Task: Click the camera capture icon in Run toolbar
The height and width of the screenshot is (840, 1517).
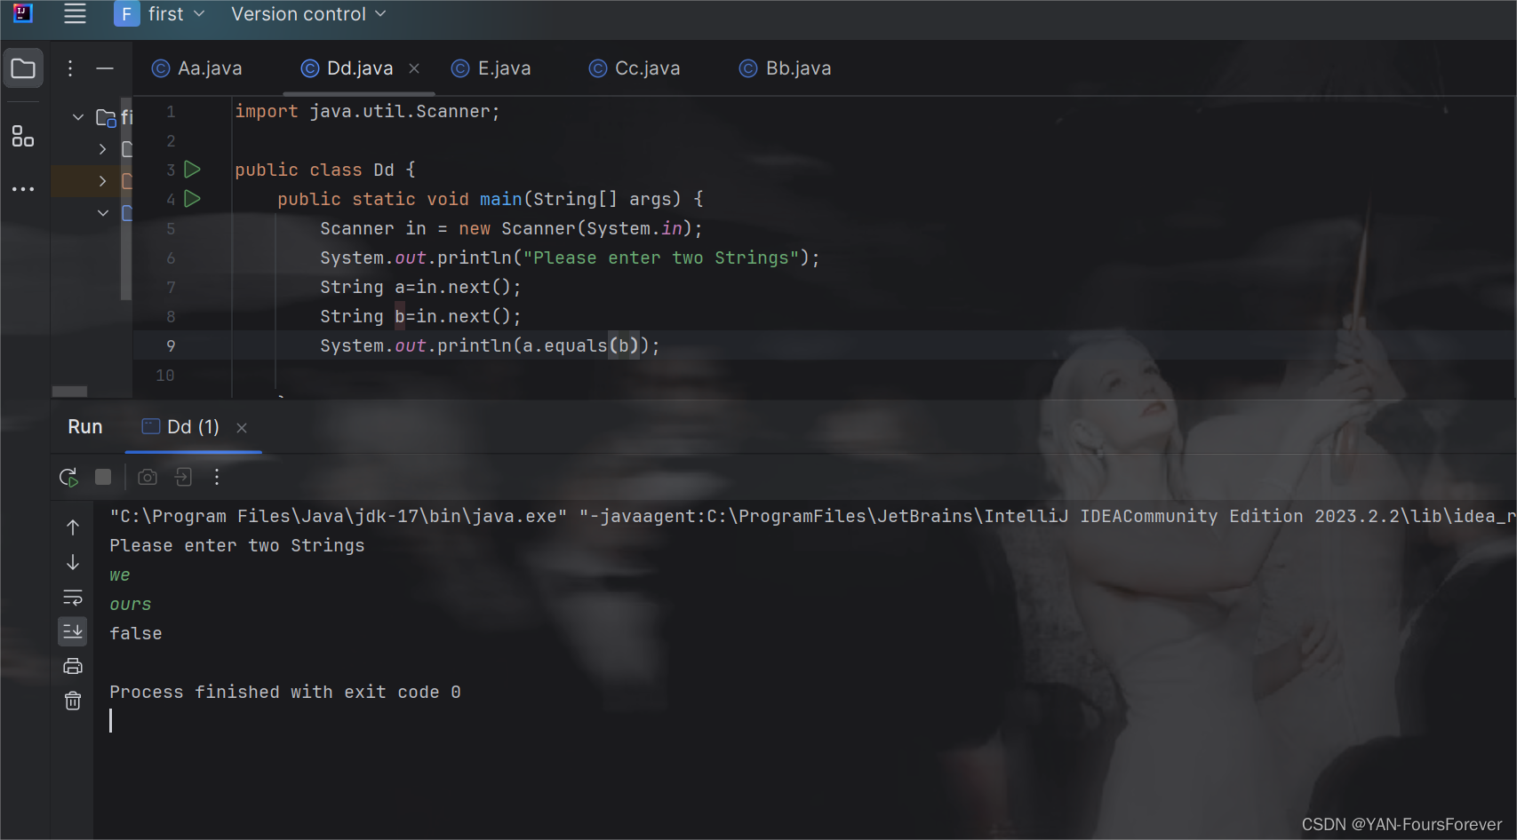Action: 147,477
